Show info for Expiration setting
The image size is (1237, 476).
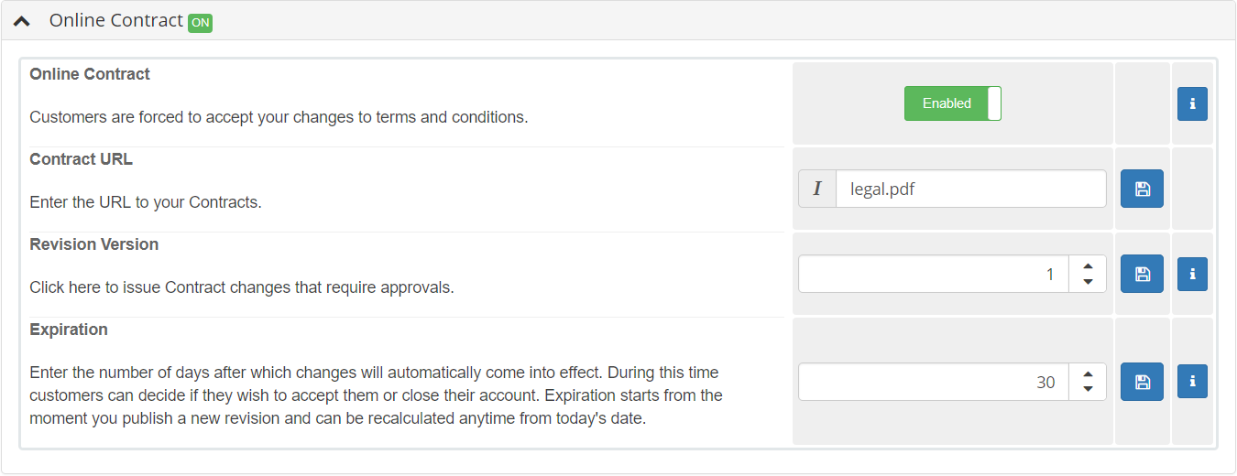(x=1192, y=382)
